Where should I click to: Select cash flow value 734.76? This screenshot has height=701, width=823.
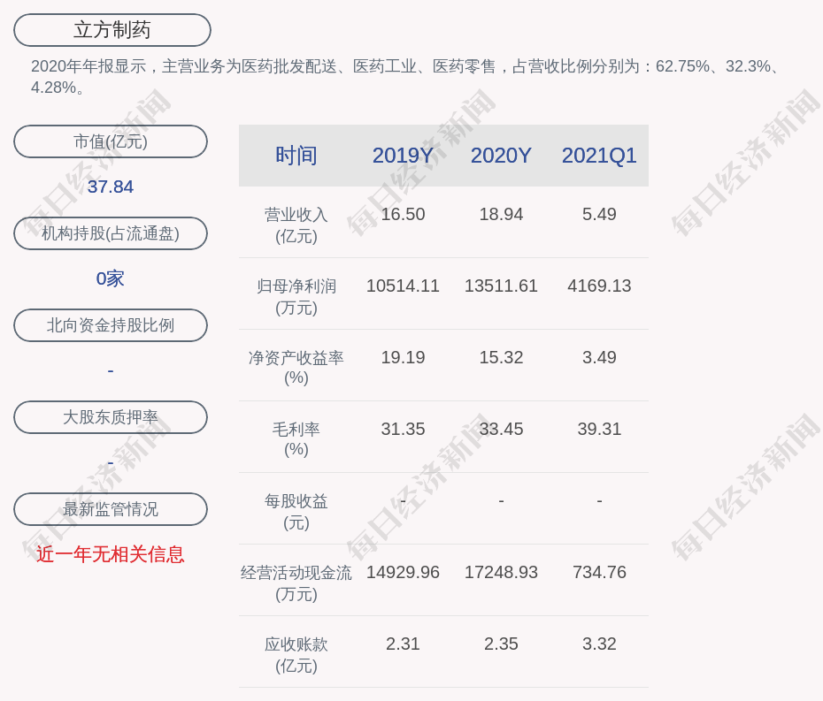[599, 572]
